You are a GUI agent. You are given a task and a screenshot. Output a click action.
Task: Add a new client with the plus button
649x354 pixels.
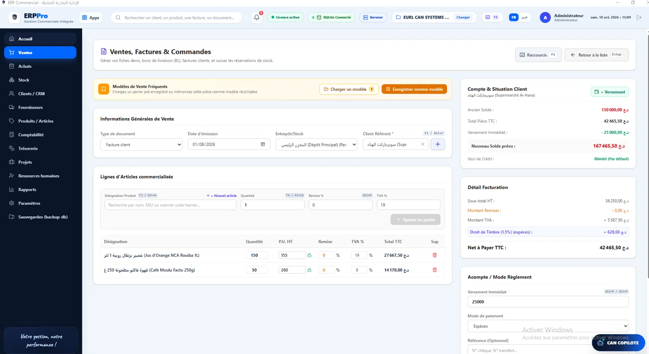pyautogui.click(x=438, y=144)
